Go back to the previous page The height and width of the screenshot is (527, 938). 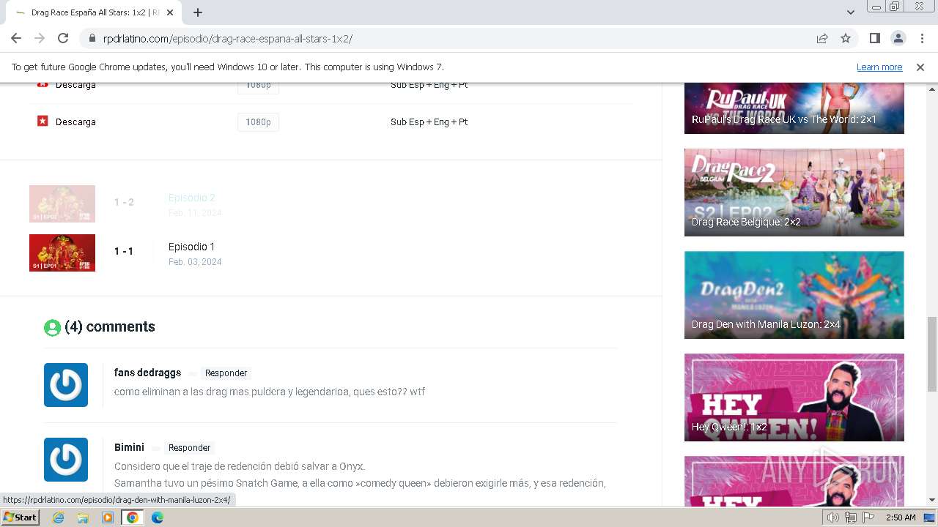16,38
